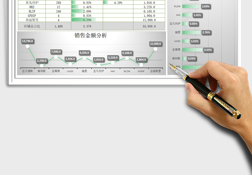Select the LILIES axis label on line chart

point(70,71)
